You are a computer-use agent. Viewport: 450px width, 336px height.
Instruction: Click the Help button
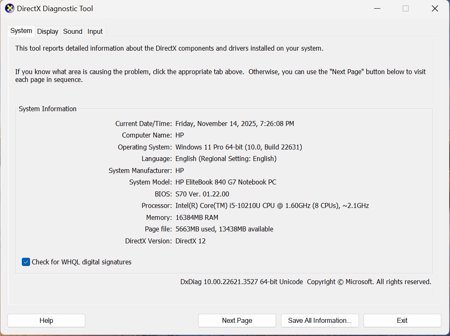click(46, 320)
